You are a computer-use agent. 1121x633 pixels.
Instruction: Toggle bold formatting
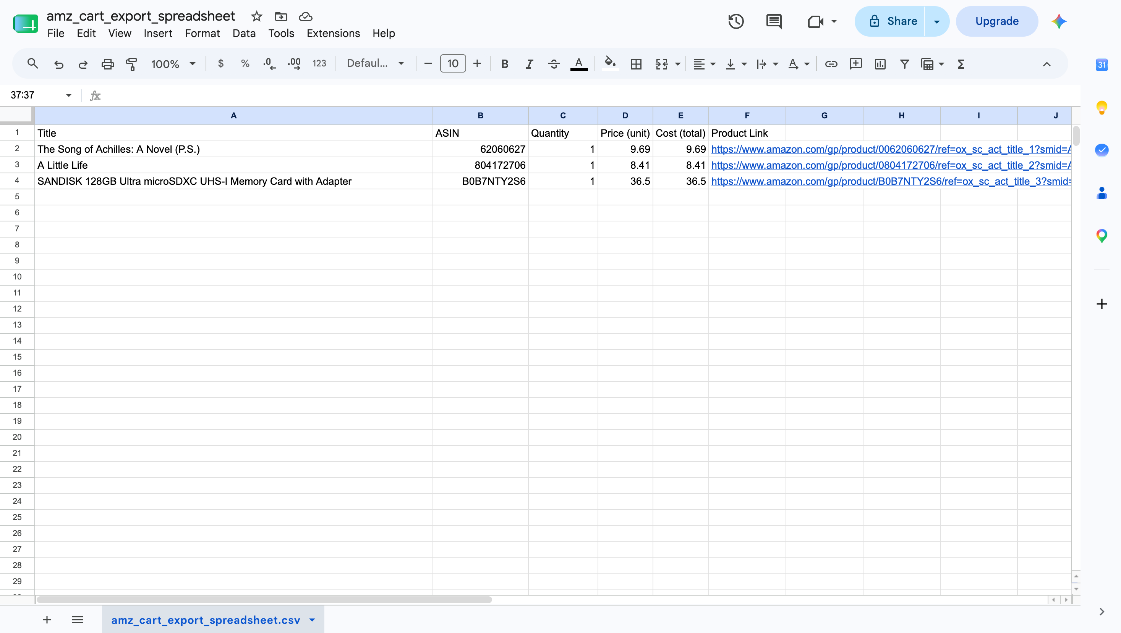[x=505, y=64]
